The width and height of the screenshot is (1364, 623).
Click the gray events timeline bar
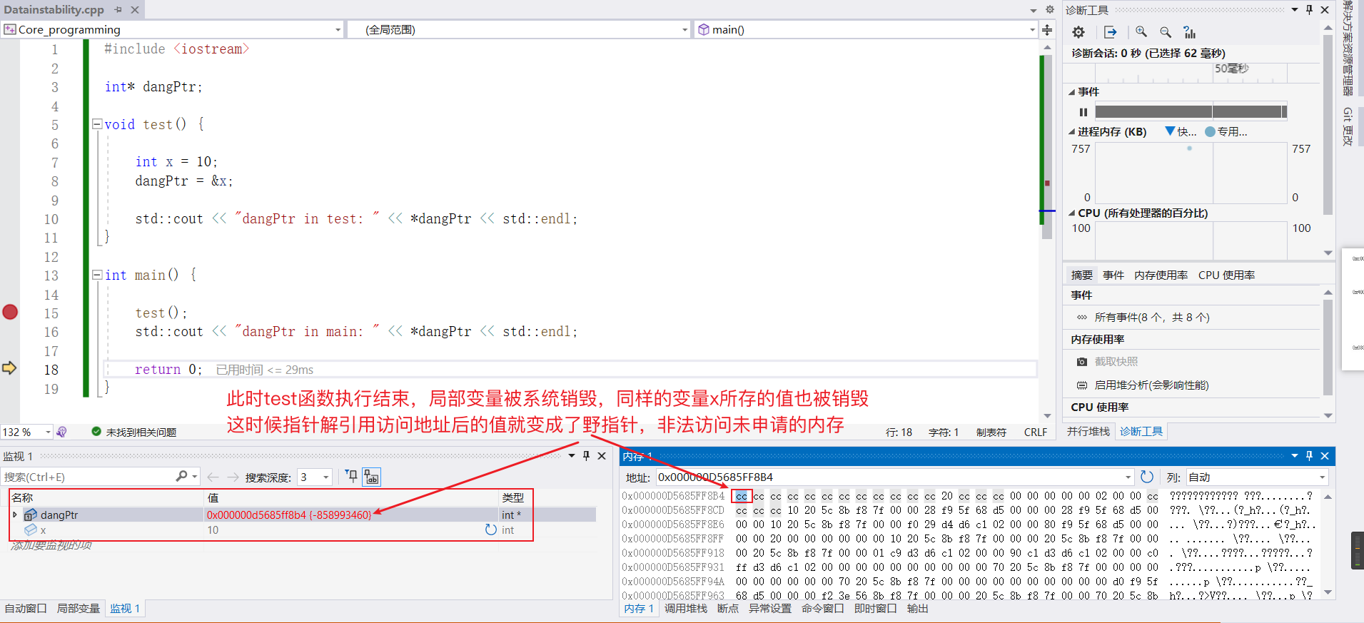pos(1191,112)
